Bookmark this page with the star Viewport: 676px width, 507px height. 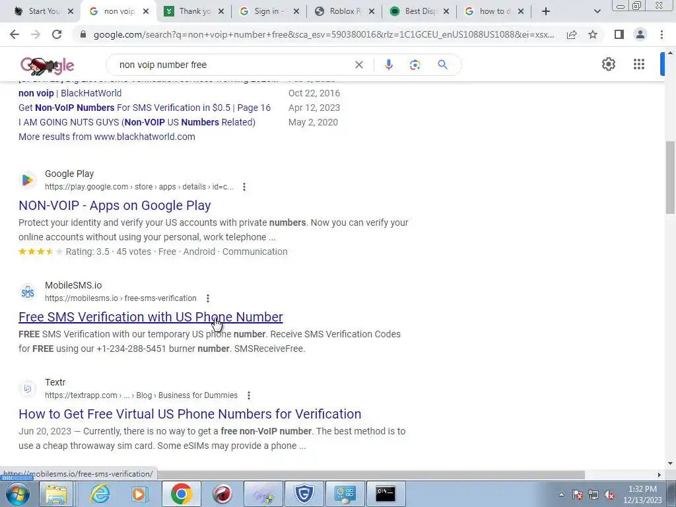point(593,34)
